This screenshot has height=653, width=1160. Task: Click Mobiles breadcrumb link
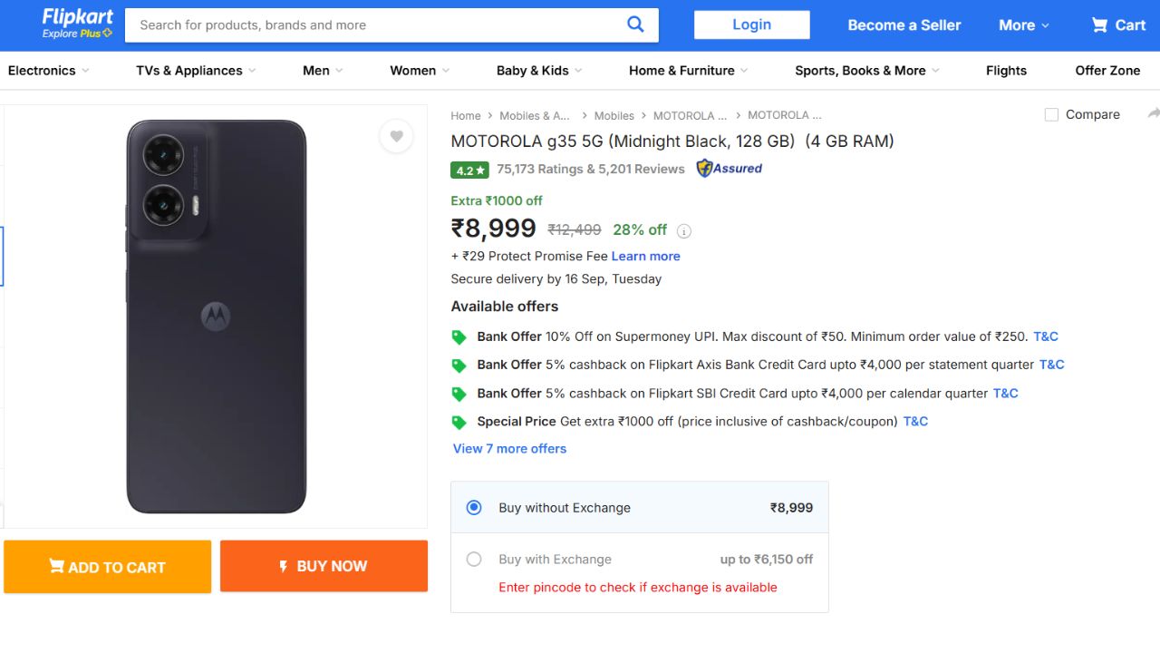click(614, 115)
